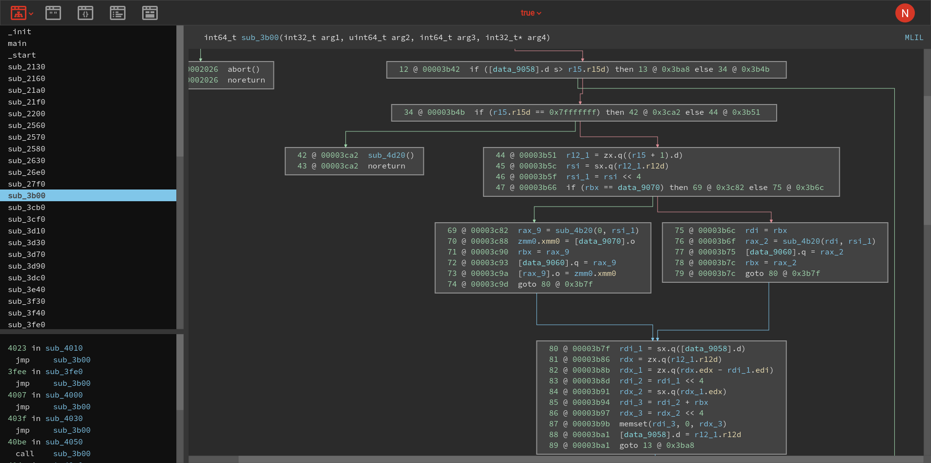The width and height of the screenshot is (931, 463).
Task: Select sub_26e0 in the function list
Action: click(x=88, y=172)
